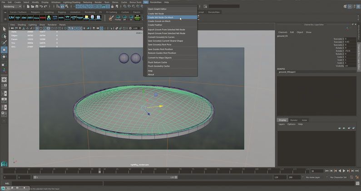Click the UV shelf icon
The height and width of the screenshot is (191, 361).
point(12,18)
